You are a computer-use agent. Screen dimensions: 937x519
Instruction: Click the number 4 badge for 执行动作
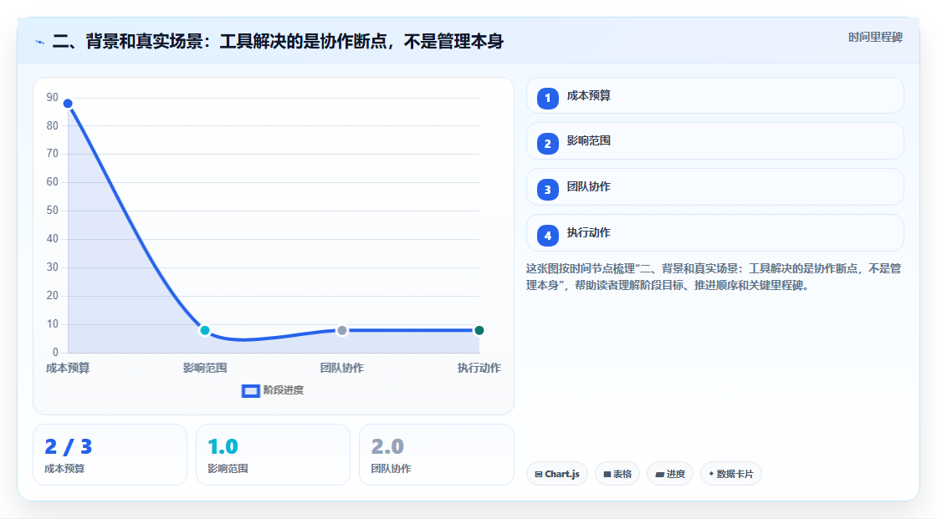tap(547, 236)
